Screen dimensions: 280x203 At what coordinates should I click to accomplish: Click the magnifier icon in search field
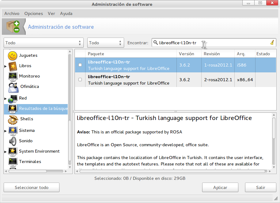coord(156,42)
